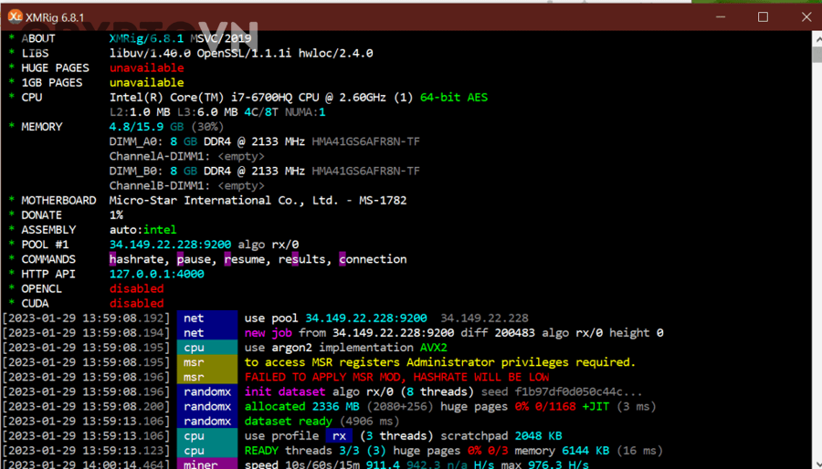Click version text 'XMRig/6.8.1' in ABOUT row
Screen dimensions: 822x469
tap(146, 38)
